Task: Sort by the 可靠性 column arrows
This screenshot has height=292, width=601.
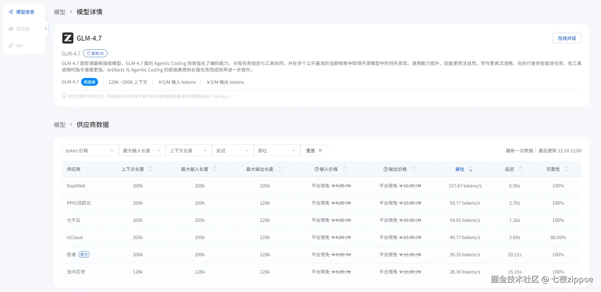Action: point(566,169)
